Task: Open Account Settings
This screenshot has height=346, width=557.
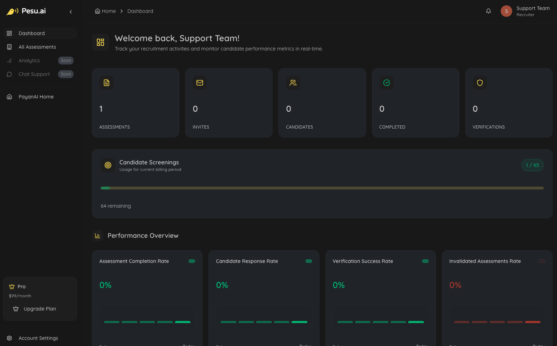Action: [x=38, y=338]
